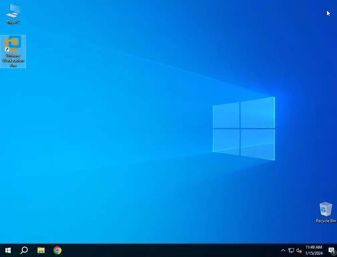Open the clock showing 11:49 AM
The width and height of the screenshot is (337, 257).
314,250
